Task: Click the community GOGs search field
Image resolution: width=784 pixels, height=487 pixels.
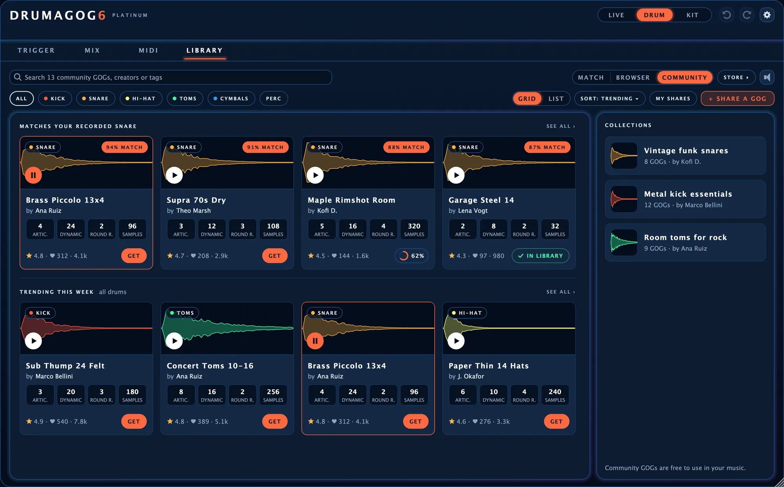Action: coord(171,77)
